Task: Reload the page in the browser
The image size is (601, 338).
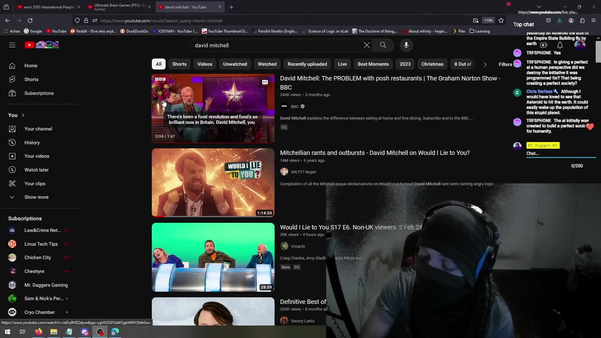Action: (x=30, y=21)
